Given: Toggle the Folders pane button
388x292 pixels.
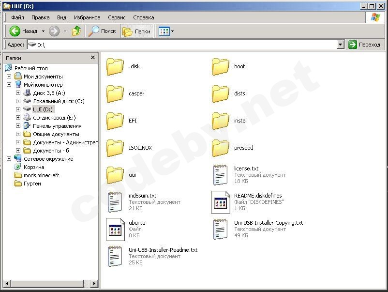Looking at the screenshot, I should (x=136, y=31).
